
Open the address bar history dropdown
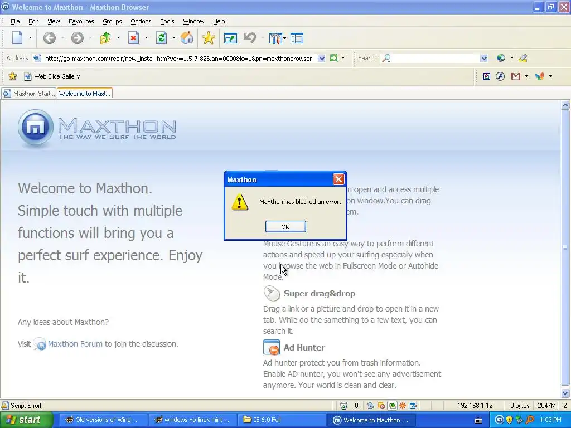322,58
